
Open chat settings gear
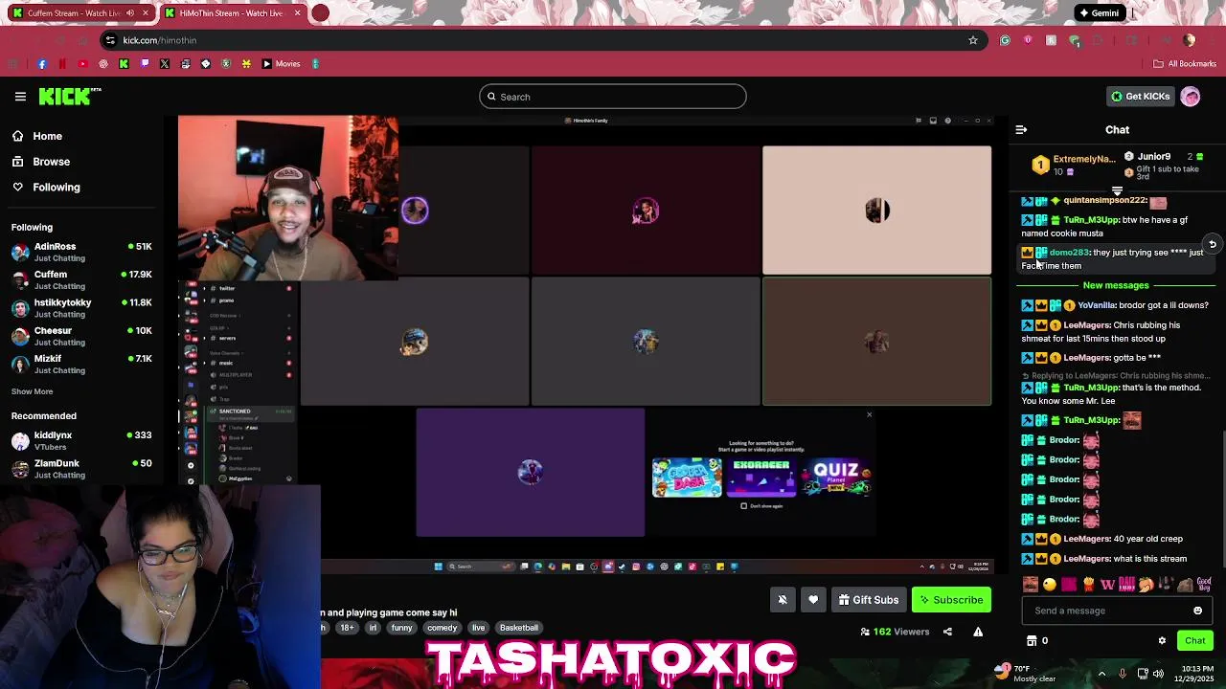coord(1162,640)
